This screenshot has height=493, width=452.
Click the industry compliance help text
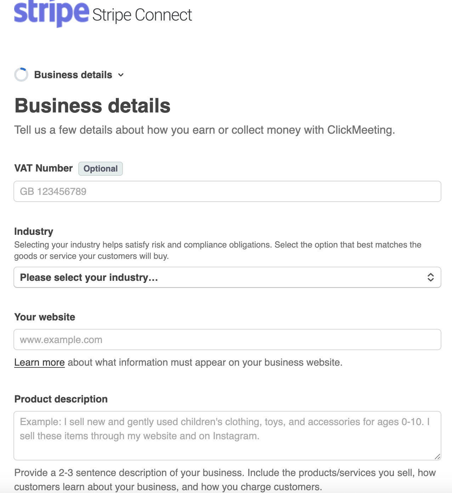pos(218,250)
